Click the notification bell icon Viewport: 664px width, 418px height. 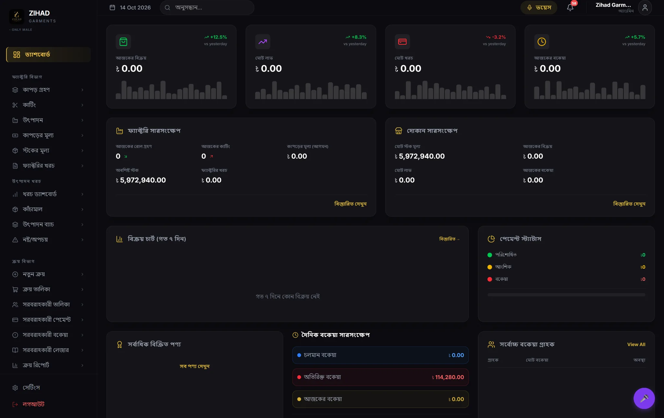point(570,7)
